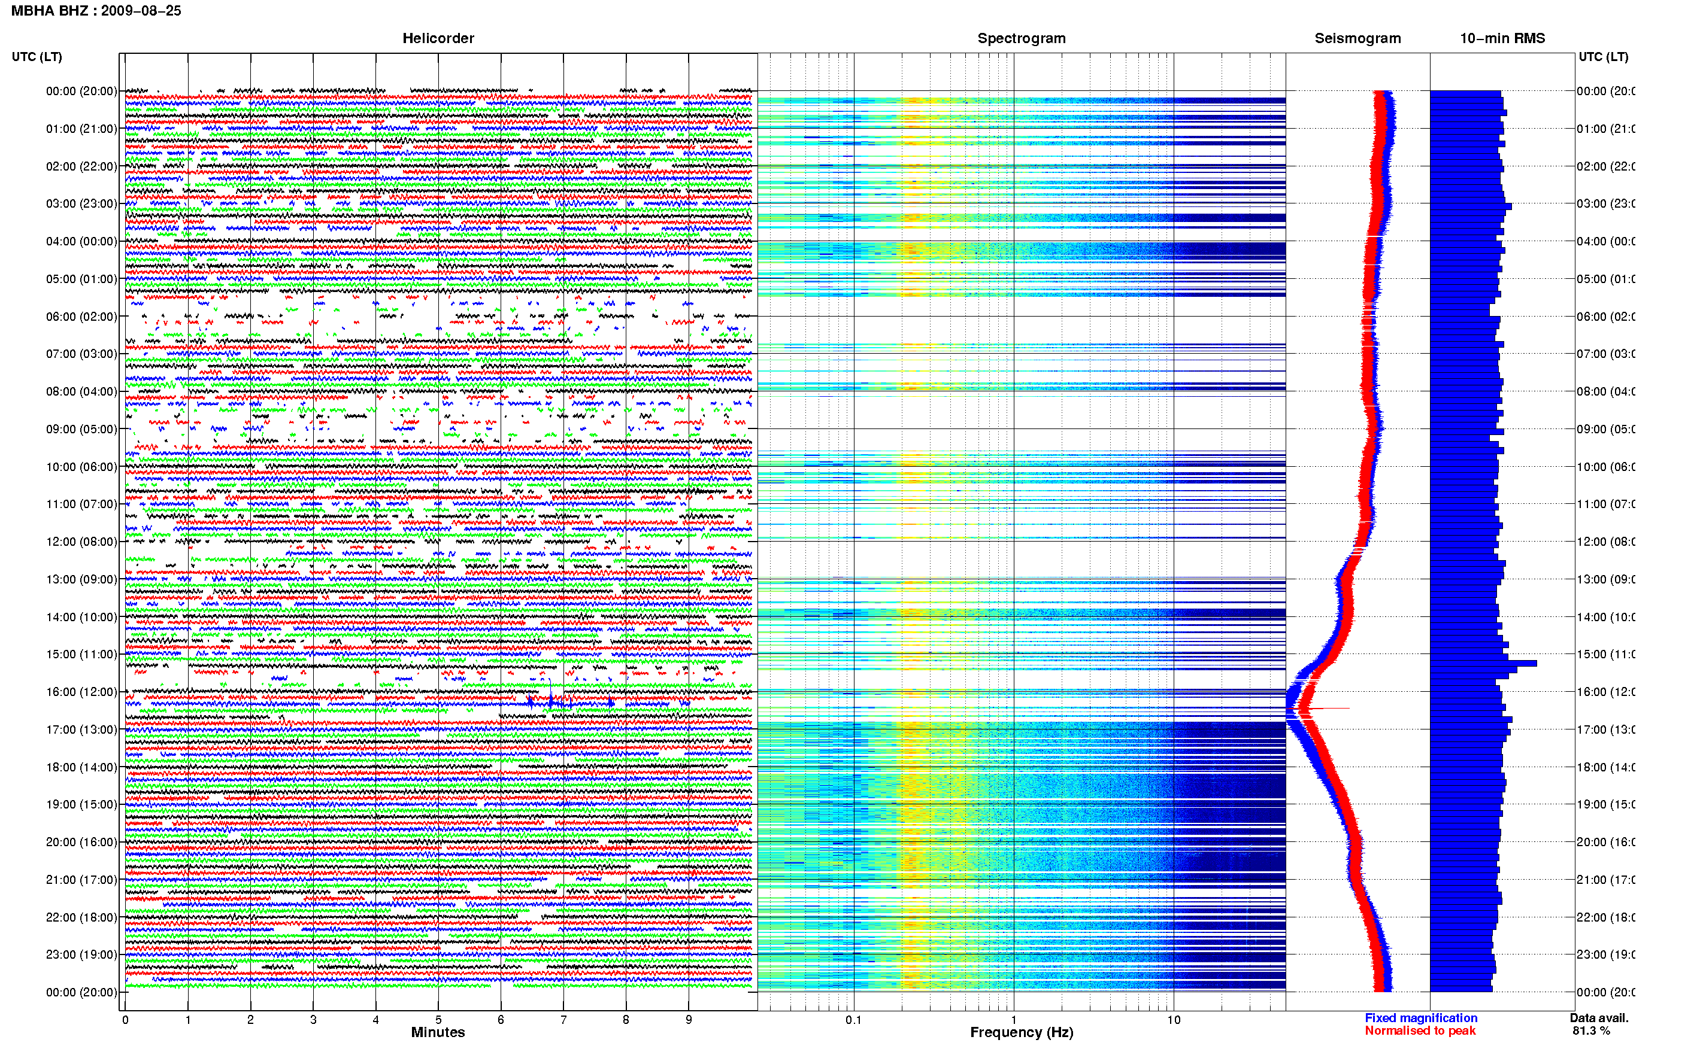This screenshot has width=1703, height=1064.
Task: Click the red spike on the Seismogram trace
Action: [1331, 708]
